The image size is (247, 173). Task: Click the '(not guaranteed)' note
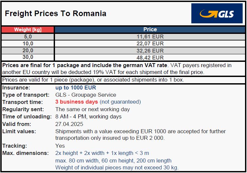click(120, 102)
